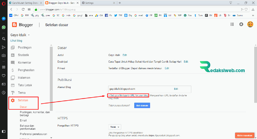Open the TW Twitter bookmark
257x139 pixels.
coord(118,15)
